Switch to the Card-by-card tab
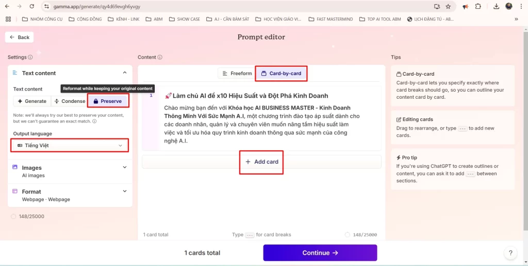Screen dimensions: 528x266 281,74
